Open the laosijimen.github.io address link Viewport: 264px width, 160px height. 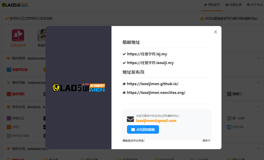(x=153, y=84)
